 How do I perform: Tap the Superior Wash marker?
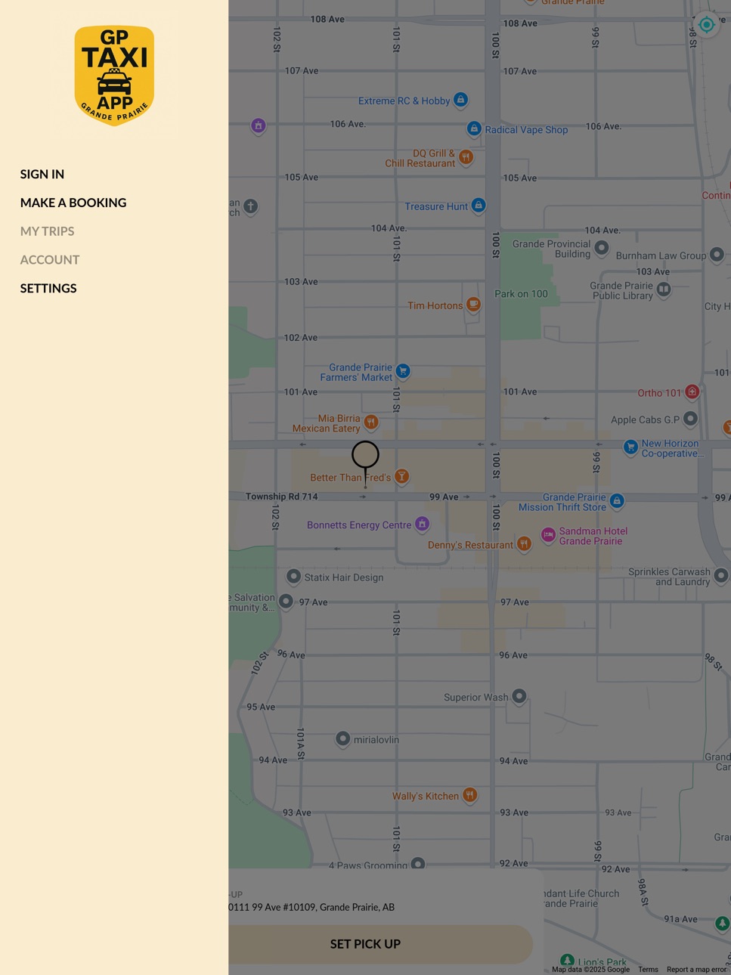click(x=519, y=696)
